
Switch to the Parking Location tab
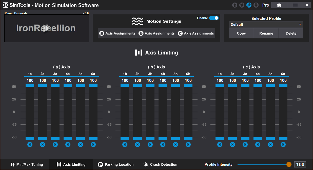pyautogui.click(x=115, y=164)
